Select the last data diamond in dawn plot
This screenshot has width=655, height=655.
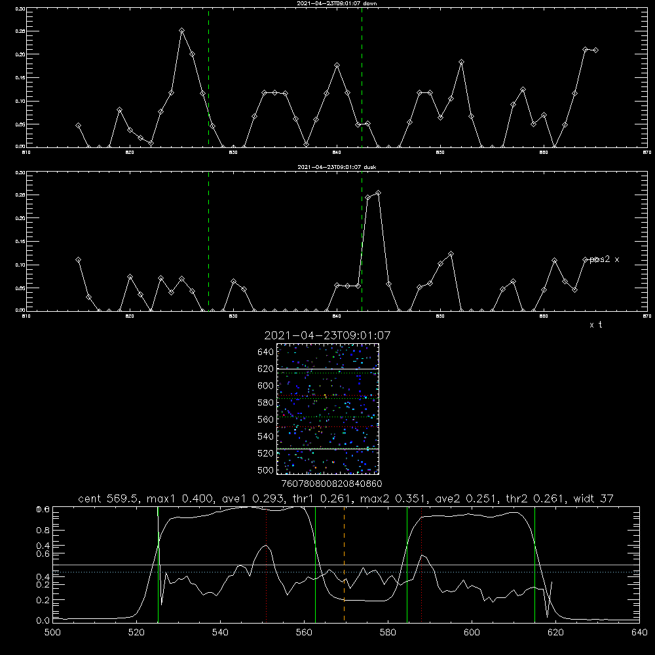click(595, 50)
